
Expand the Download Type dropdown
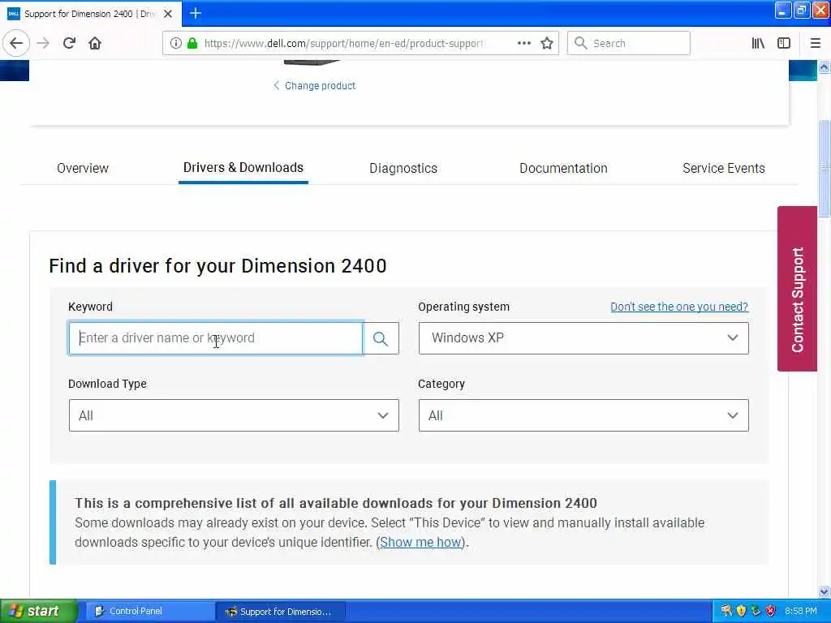(x=234, y=415)
